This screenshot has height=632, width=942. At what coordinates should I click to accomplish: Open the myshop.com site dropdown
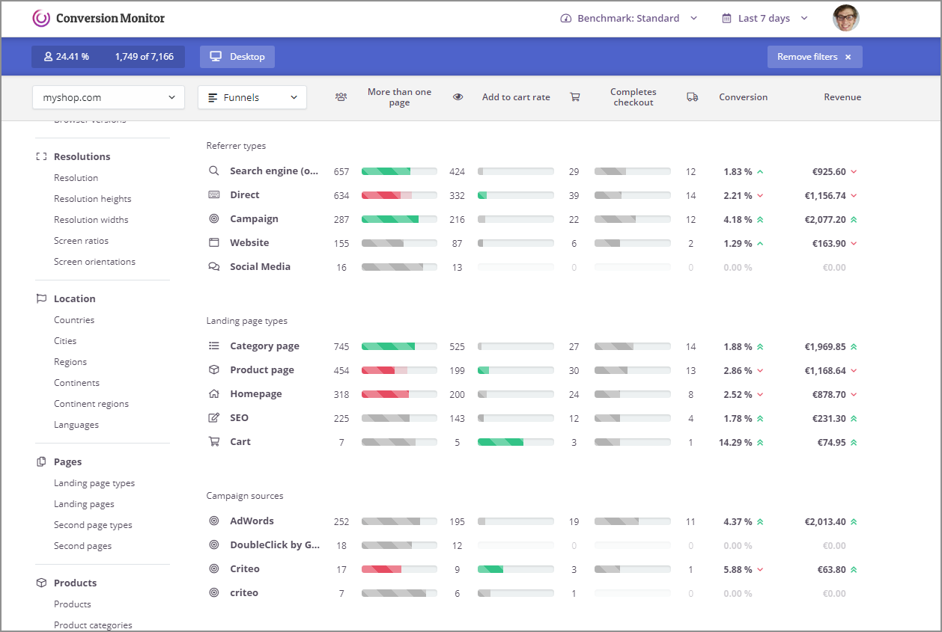pos(108,97)
